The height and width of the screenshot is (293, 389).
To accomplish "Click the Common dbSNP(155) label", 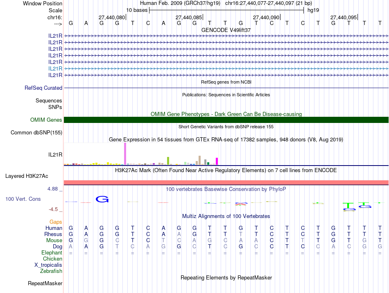I will pos(36,133).
